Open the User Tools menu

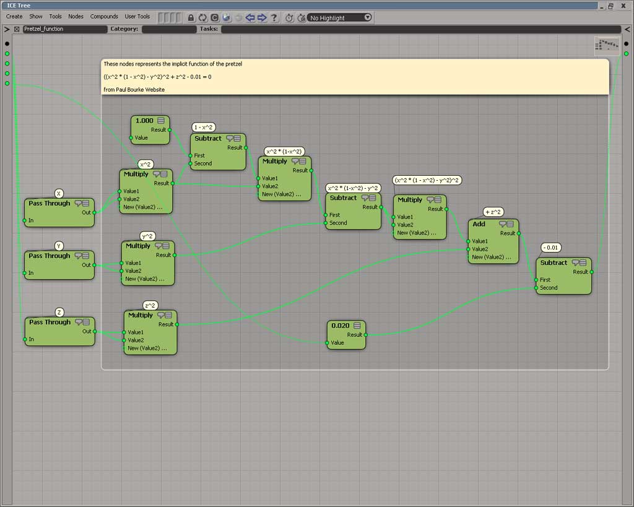tap(137, 17)
